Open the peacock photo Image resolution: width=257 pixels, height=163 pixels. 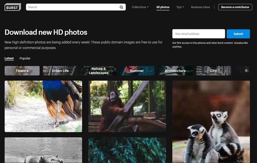point(43,106)
